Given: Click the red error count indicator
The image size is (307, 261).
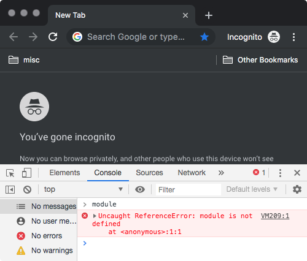Looking at the screenshot, I should click(259, 173).
